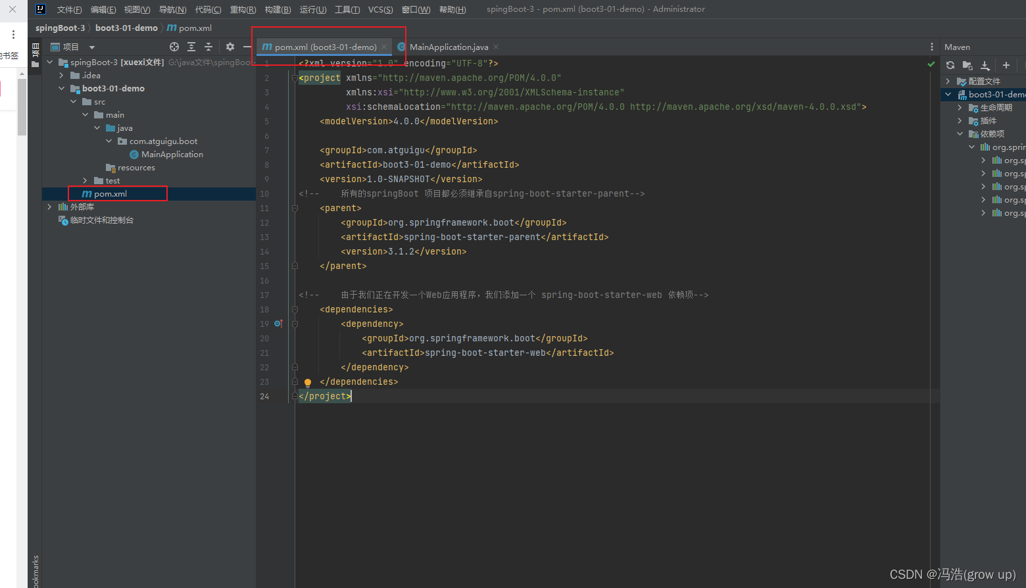Fold the parent element at line 11

[295, 208]
